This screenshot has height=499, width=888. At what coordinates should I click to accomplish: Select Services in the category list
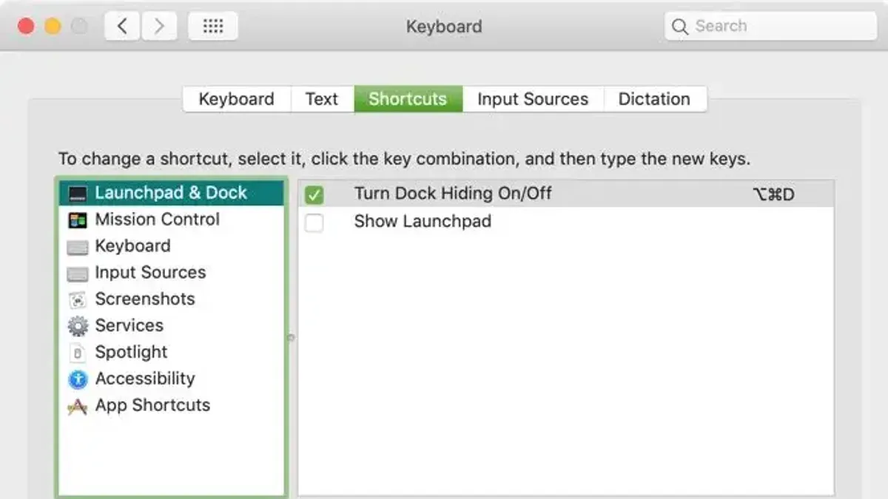[x=171, y=325]
